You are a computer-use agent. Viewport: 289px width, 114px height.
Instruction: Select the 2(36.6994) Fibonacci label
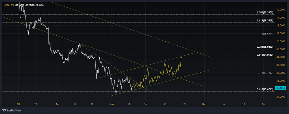(267, 34)
